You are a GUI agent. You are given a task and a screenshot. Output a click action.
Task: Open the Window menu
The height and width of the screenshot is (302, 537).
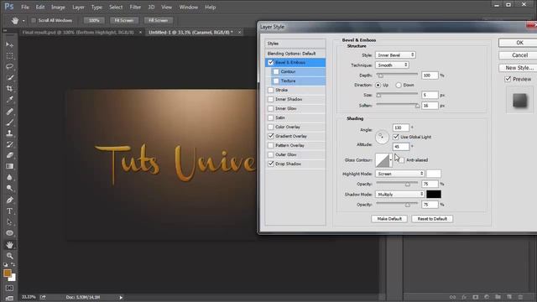188,7
